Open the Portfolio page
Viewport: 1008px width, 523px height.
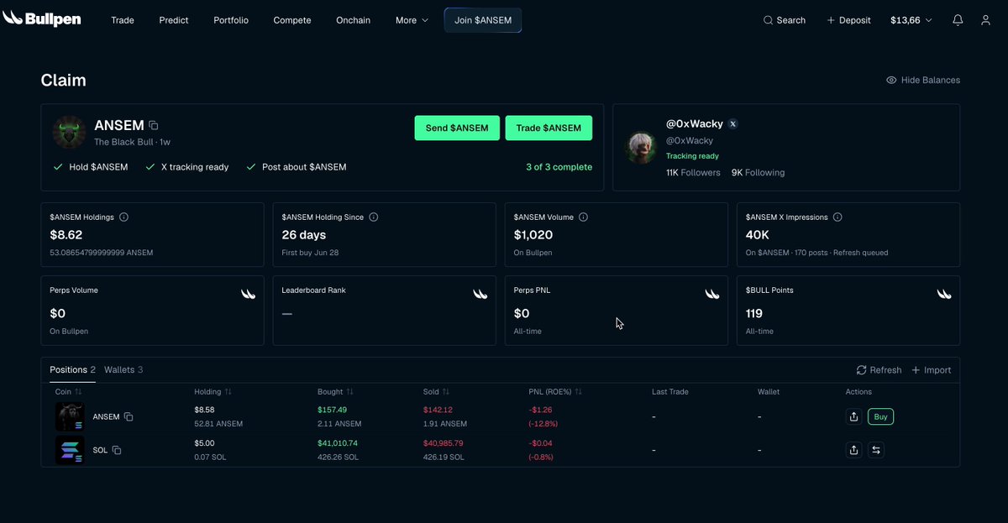[231, 20]
